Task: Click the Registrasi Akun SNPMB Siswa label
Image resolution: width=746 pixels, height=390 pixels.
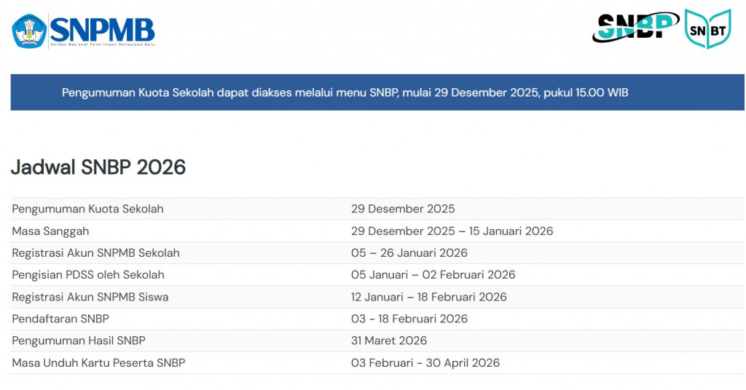Action: coord(90,297)
